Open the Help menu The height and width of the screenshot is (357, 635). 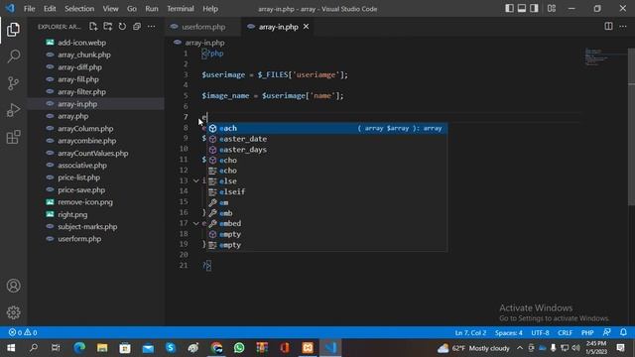point(210,9)
